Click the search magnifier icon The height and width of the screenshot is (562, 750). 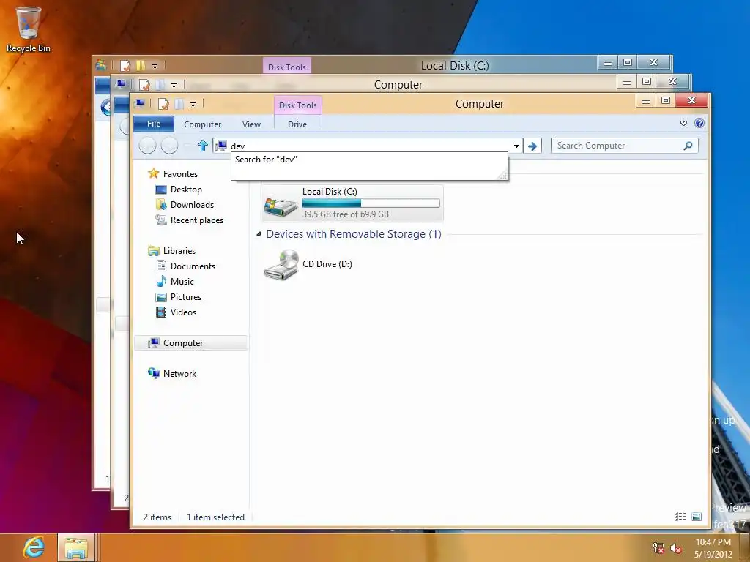(x=688, y=146)
